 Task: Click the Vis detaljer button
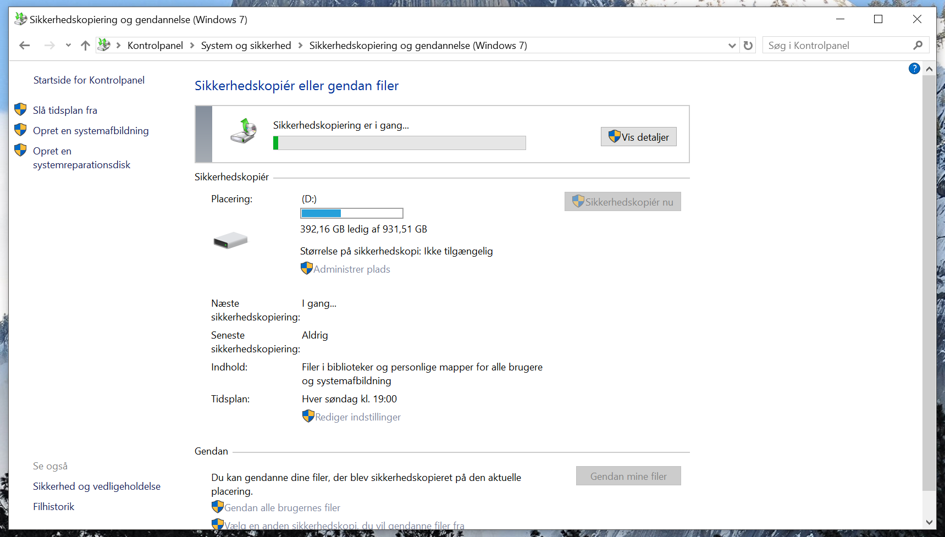point(639,137)
